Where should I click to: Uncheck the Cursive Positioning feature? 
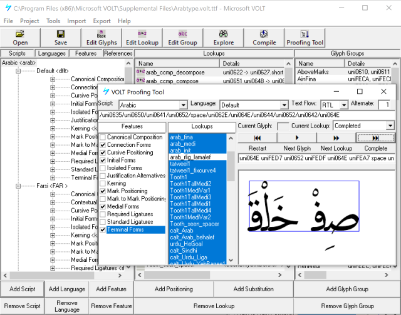coord(103,153)
